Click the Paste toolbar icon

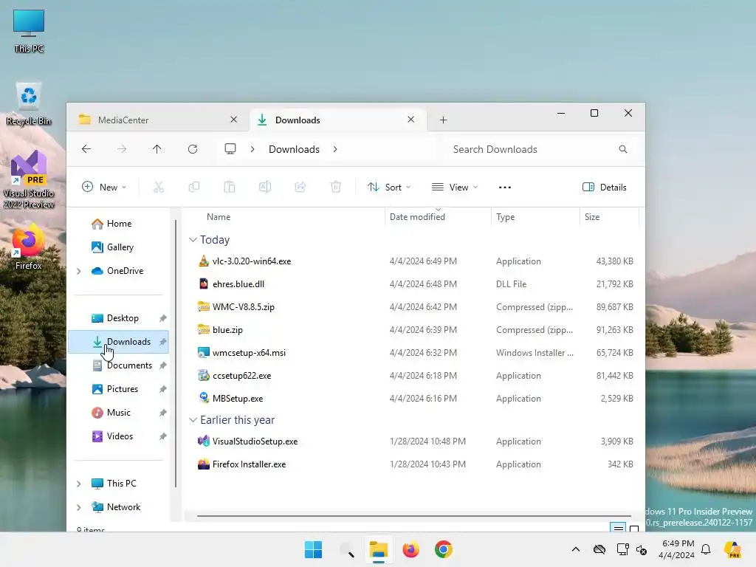[x=230, y=187]
